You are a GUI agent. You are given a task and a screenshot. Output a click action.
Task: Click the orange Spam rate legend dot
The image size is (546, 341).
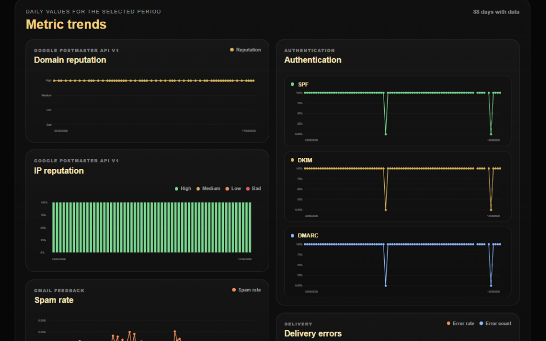pyautogui.click(x=234, y=290)
